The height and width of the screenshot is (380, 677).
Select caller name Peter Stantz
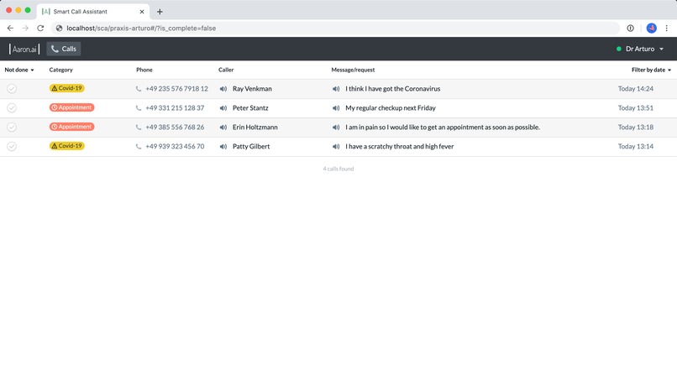coord(250,108)
